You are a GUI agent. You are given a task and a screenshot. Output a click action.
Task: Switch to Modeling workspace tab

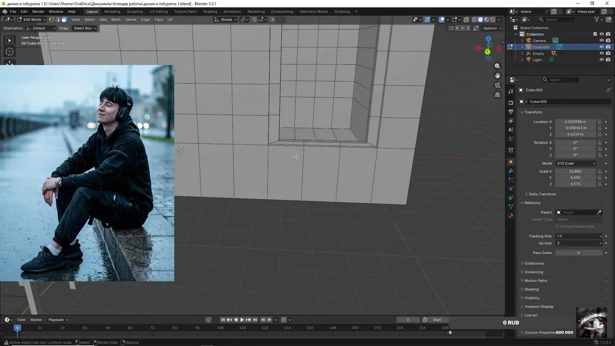pyautogui.click(x=112, y=12)
